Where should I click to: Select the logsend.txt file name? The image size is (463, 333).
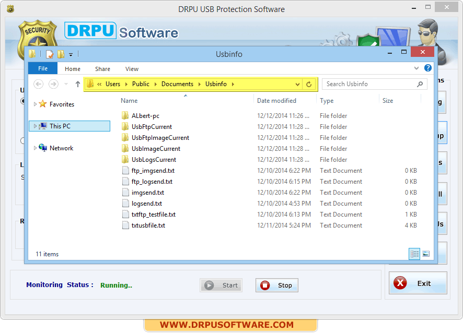[147, 204]
